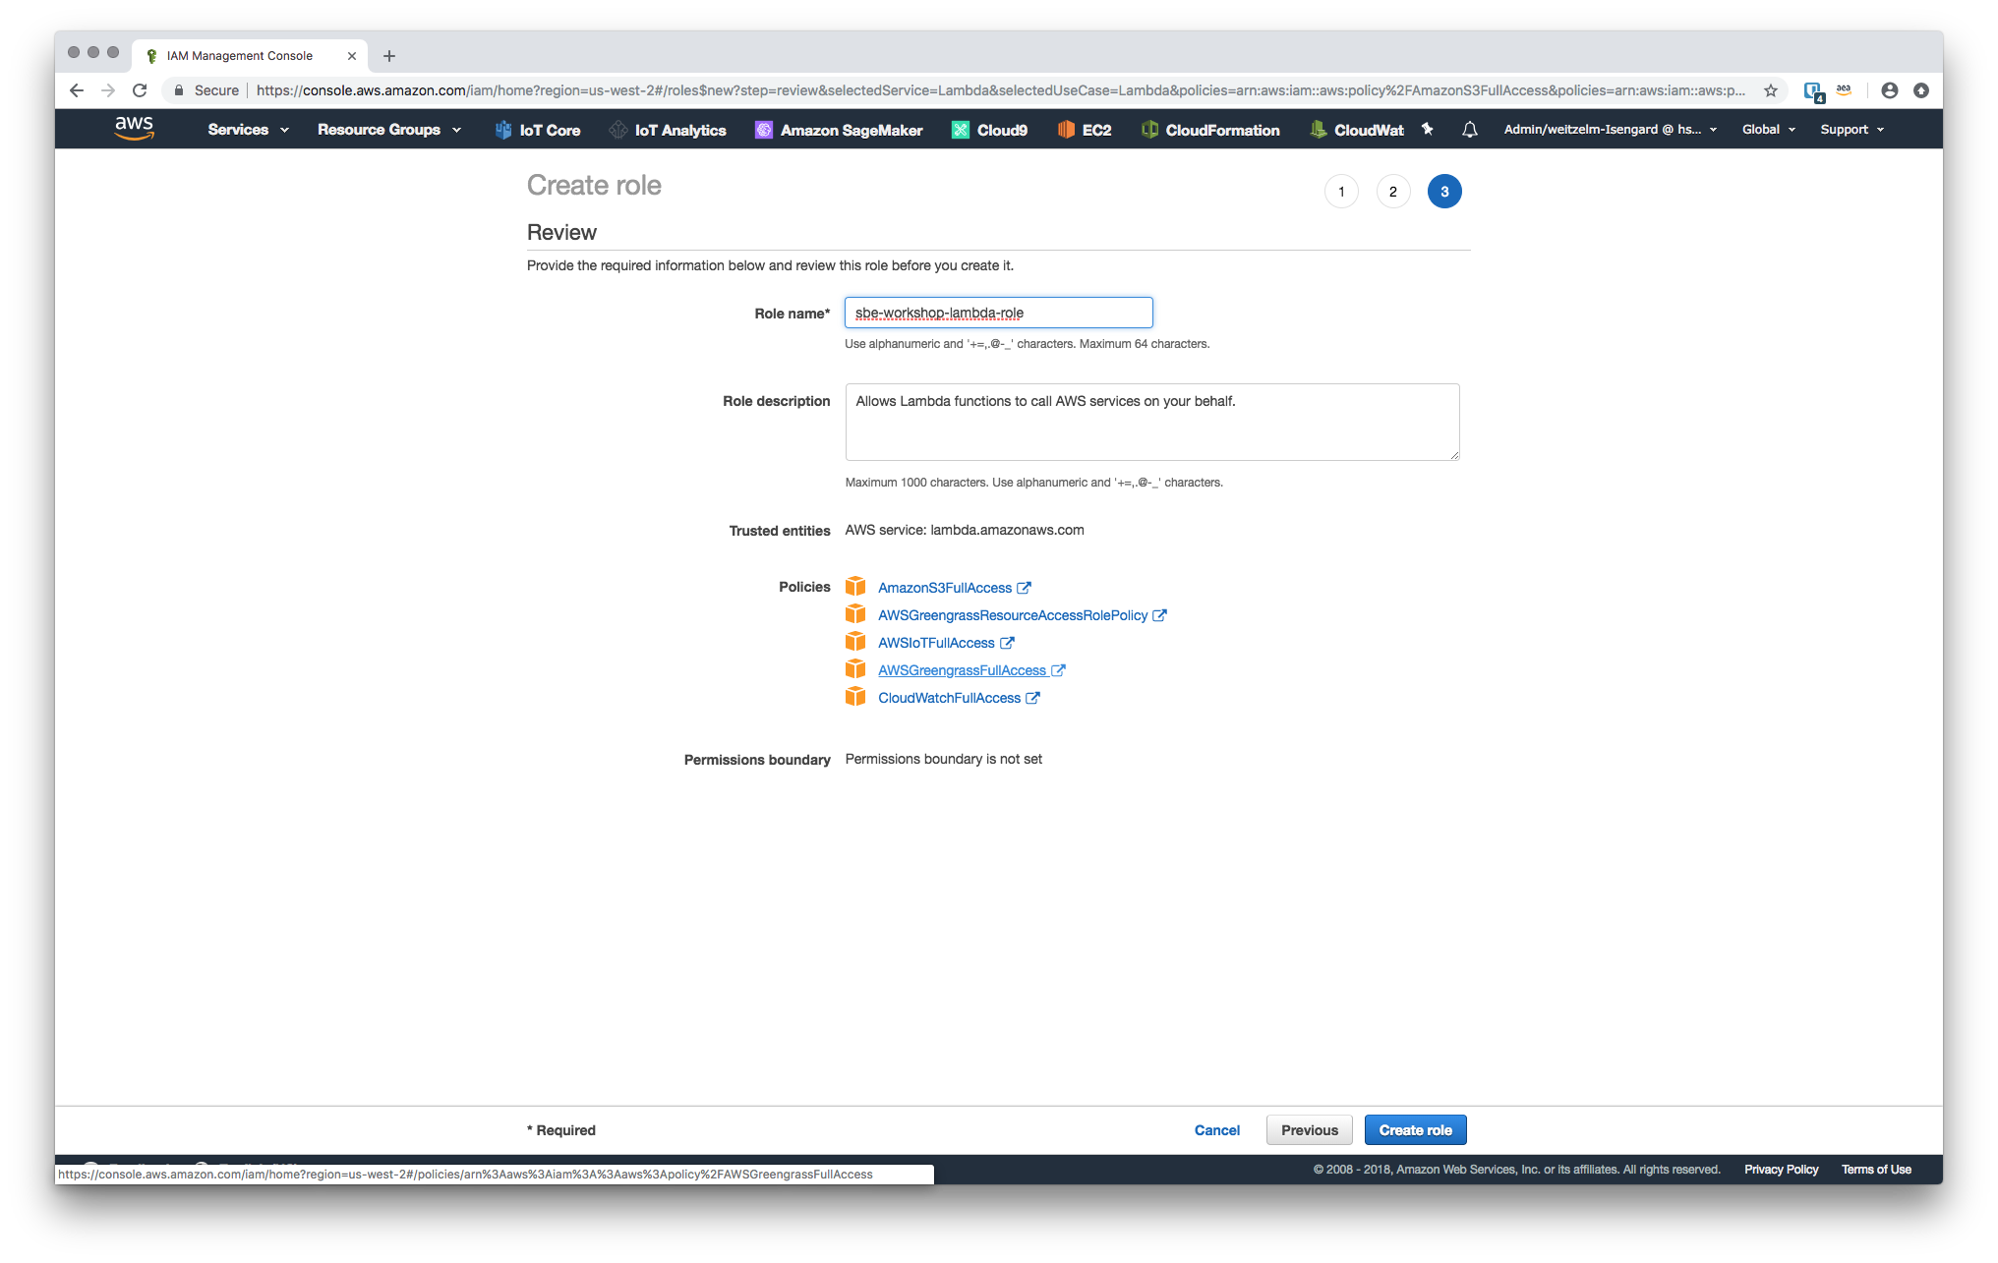Click the Chrome update arrow icon
Viewport: 1998px width, 1263px height.
pos(1921,90)
